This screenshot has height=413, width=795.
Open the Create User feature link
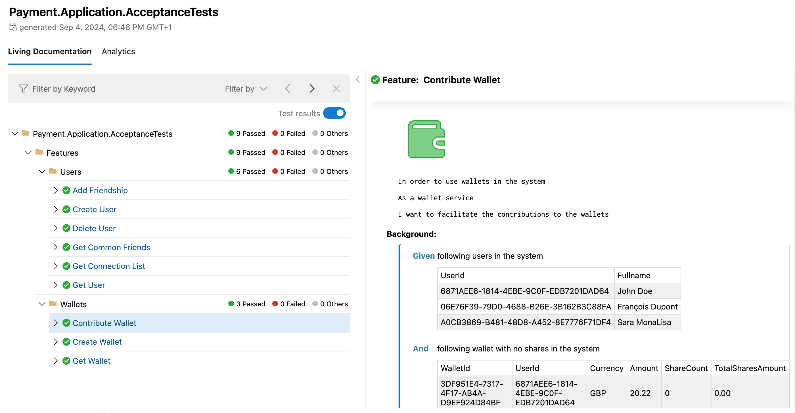tap(95, 210)
